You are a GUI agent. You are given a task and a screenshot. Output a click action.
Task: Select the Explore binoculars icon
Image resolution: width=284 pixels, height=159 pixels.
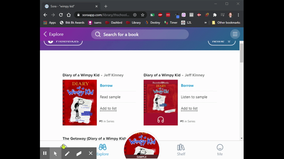pos(103,147)
